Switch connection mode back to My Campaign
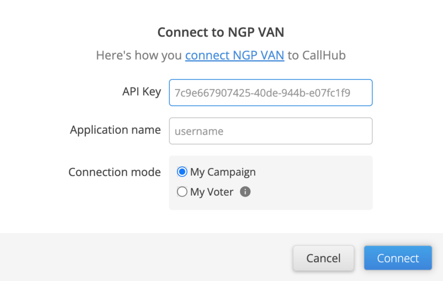 pyautogui.click(x=182, y=172)
